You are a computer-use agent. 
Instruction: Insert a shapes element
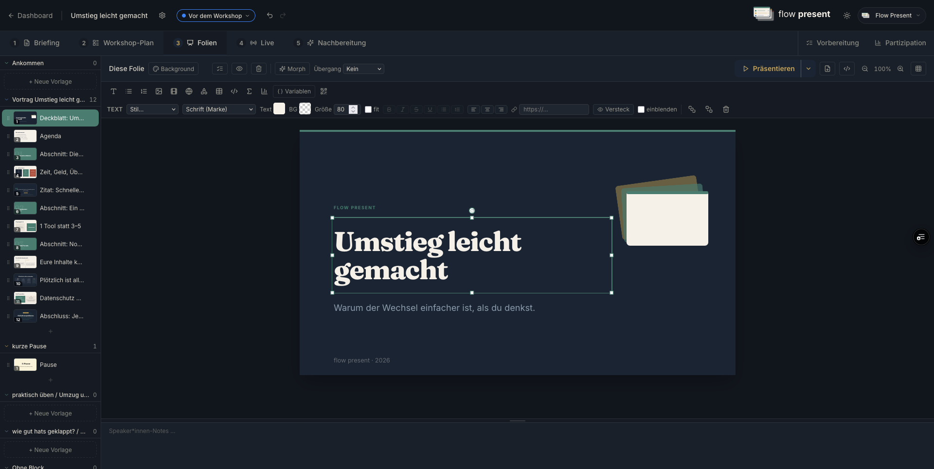[204, 91]
